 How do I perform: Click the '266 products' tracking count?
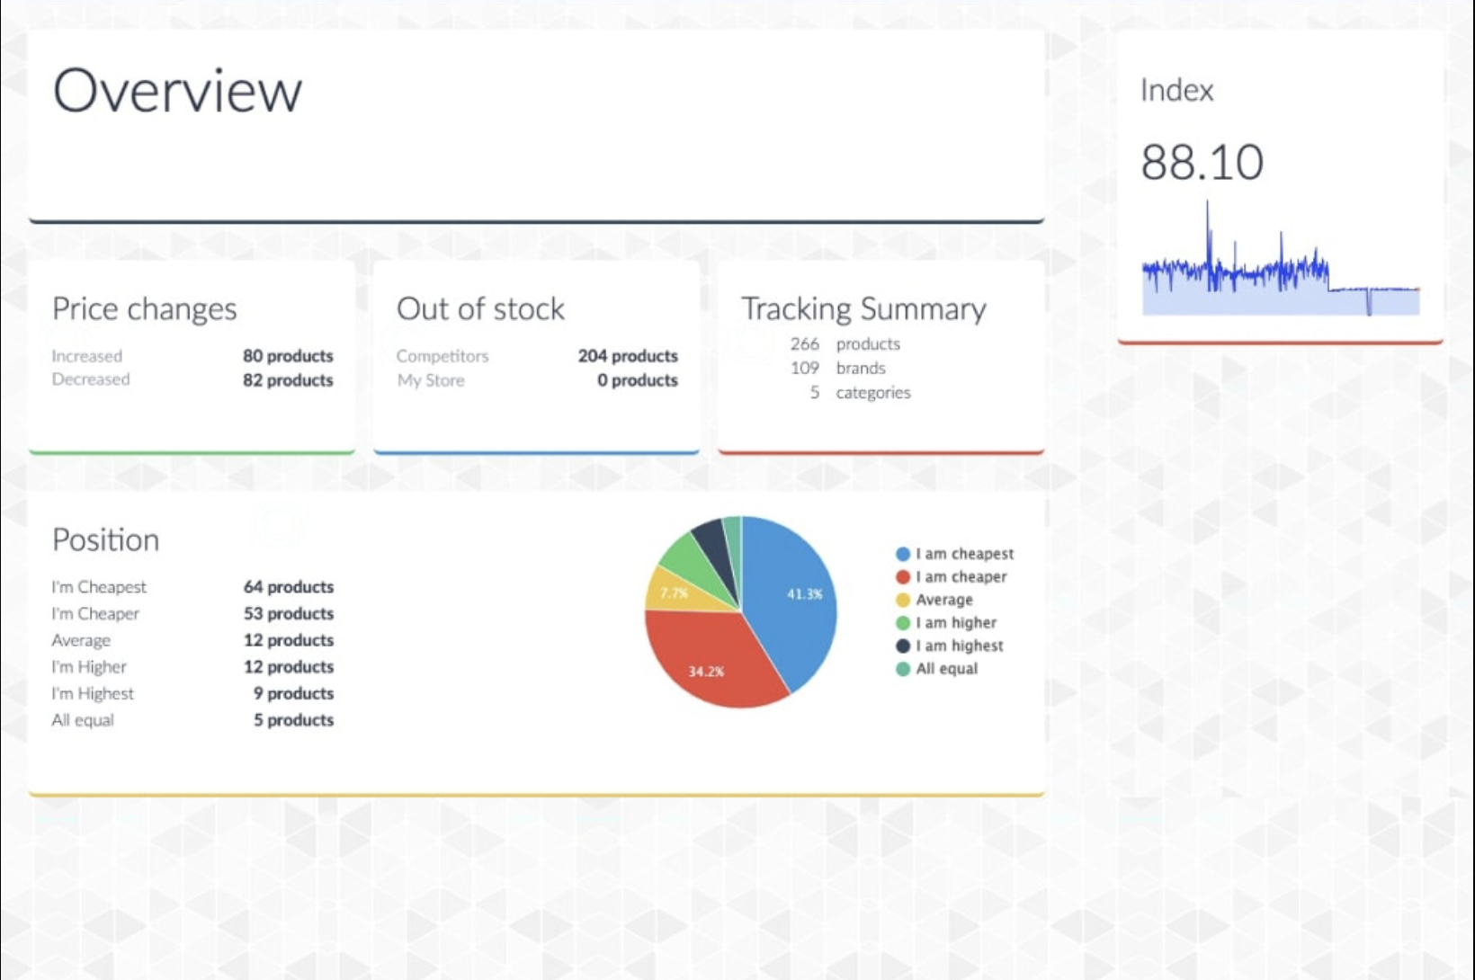click(845, 344)
